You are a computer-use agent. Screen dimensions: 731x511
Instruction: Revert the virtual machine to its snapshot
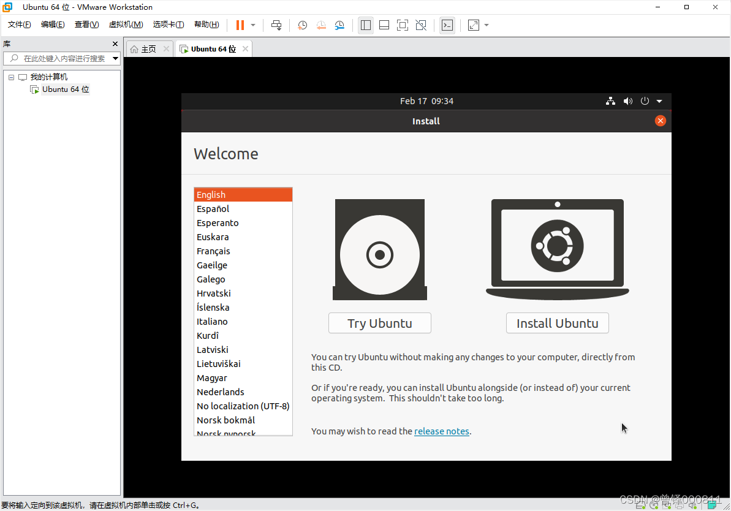pos(321,25)
